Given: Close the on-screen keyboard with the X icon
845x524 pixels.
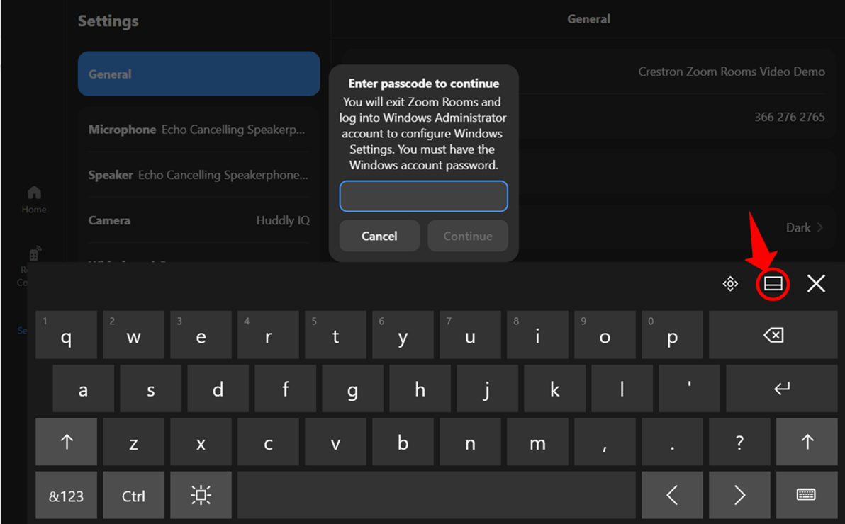Looking at the screenshot, I should pos(816,283).
